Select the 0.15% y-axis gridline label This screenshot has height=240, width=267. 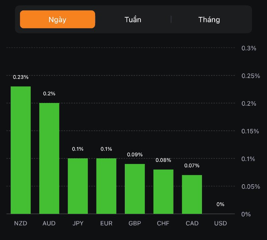[x=250, y=131]
